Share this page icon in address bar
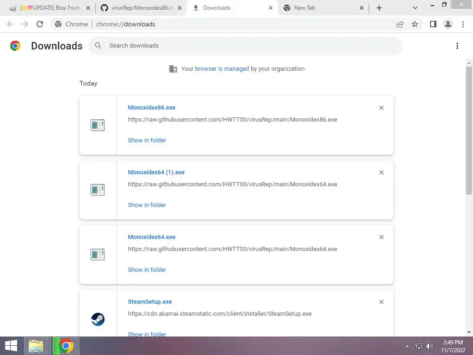 (400, 24)
